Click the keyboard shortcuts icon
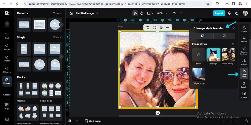Image resolution: width=251 pixels, height=125 pixels. pyautogui.click(x=7, y=119)
